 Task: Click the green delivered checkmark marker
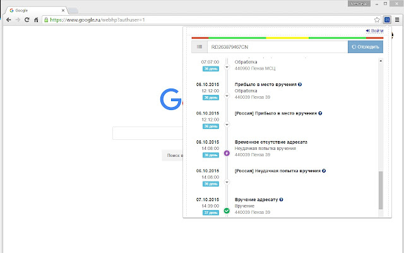pos(227,211)
